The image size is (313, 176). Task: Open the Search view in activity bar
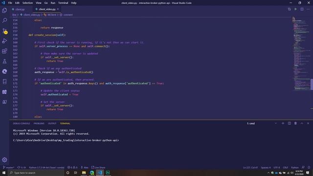coord(4,21)
